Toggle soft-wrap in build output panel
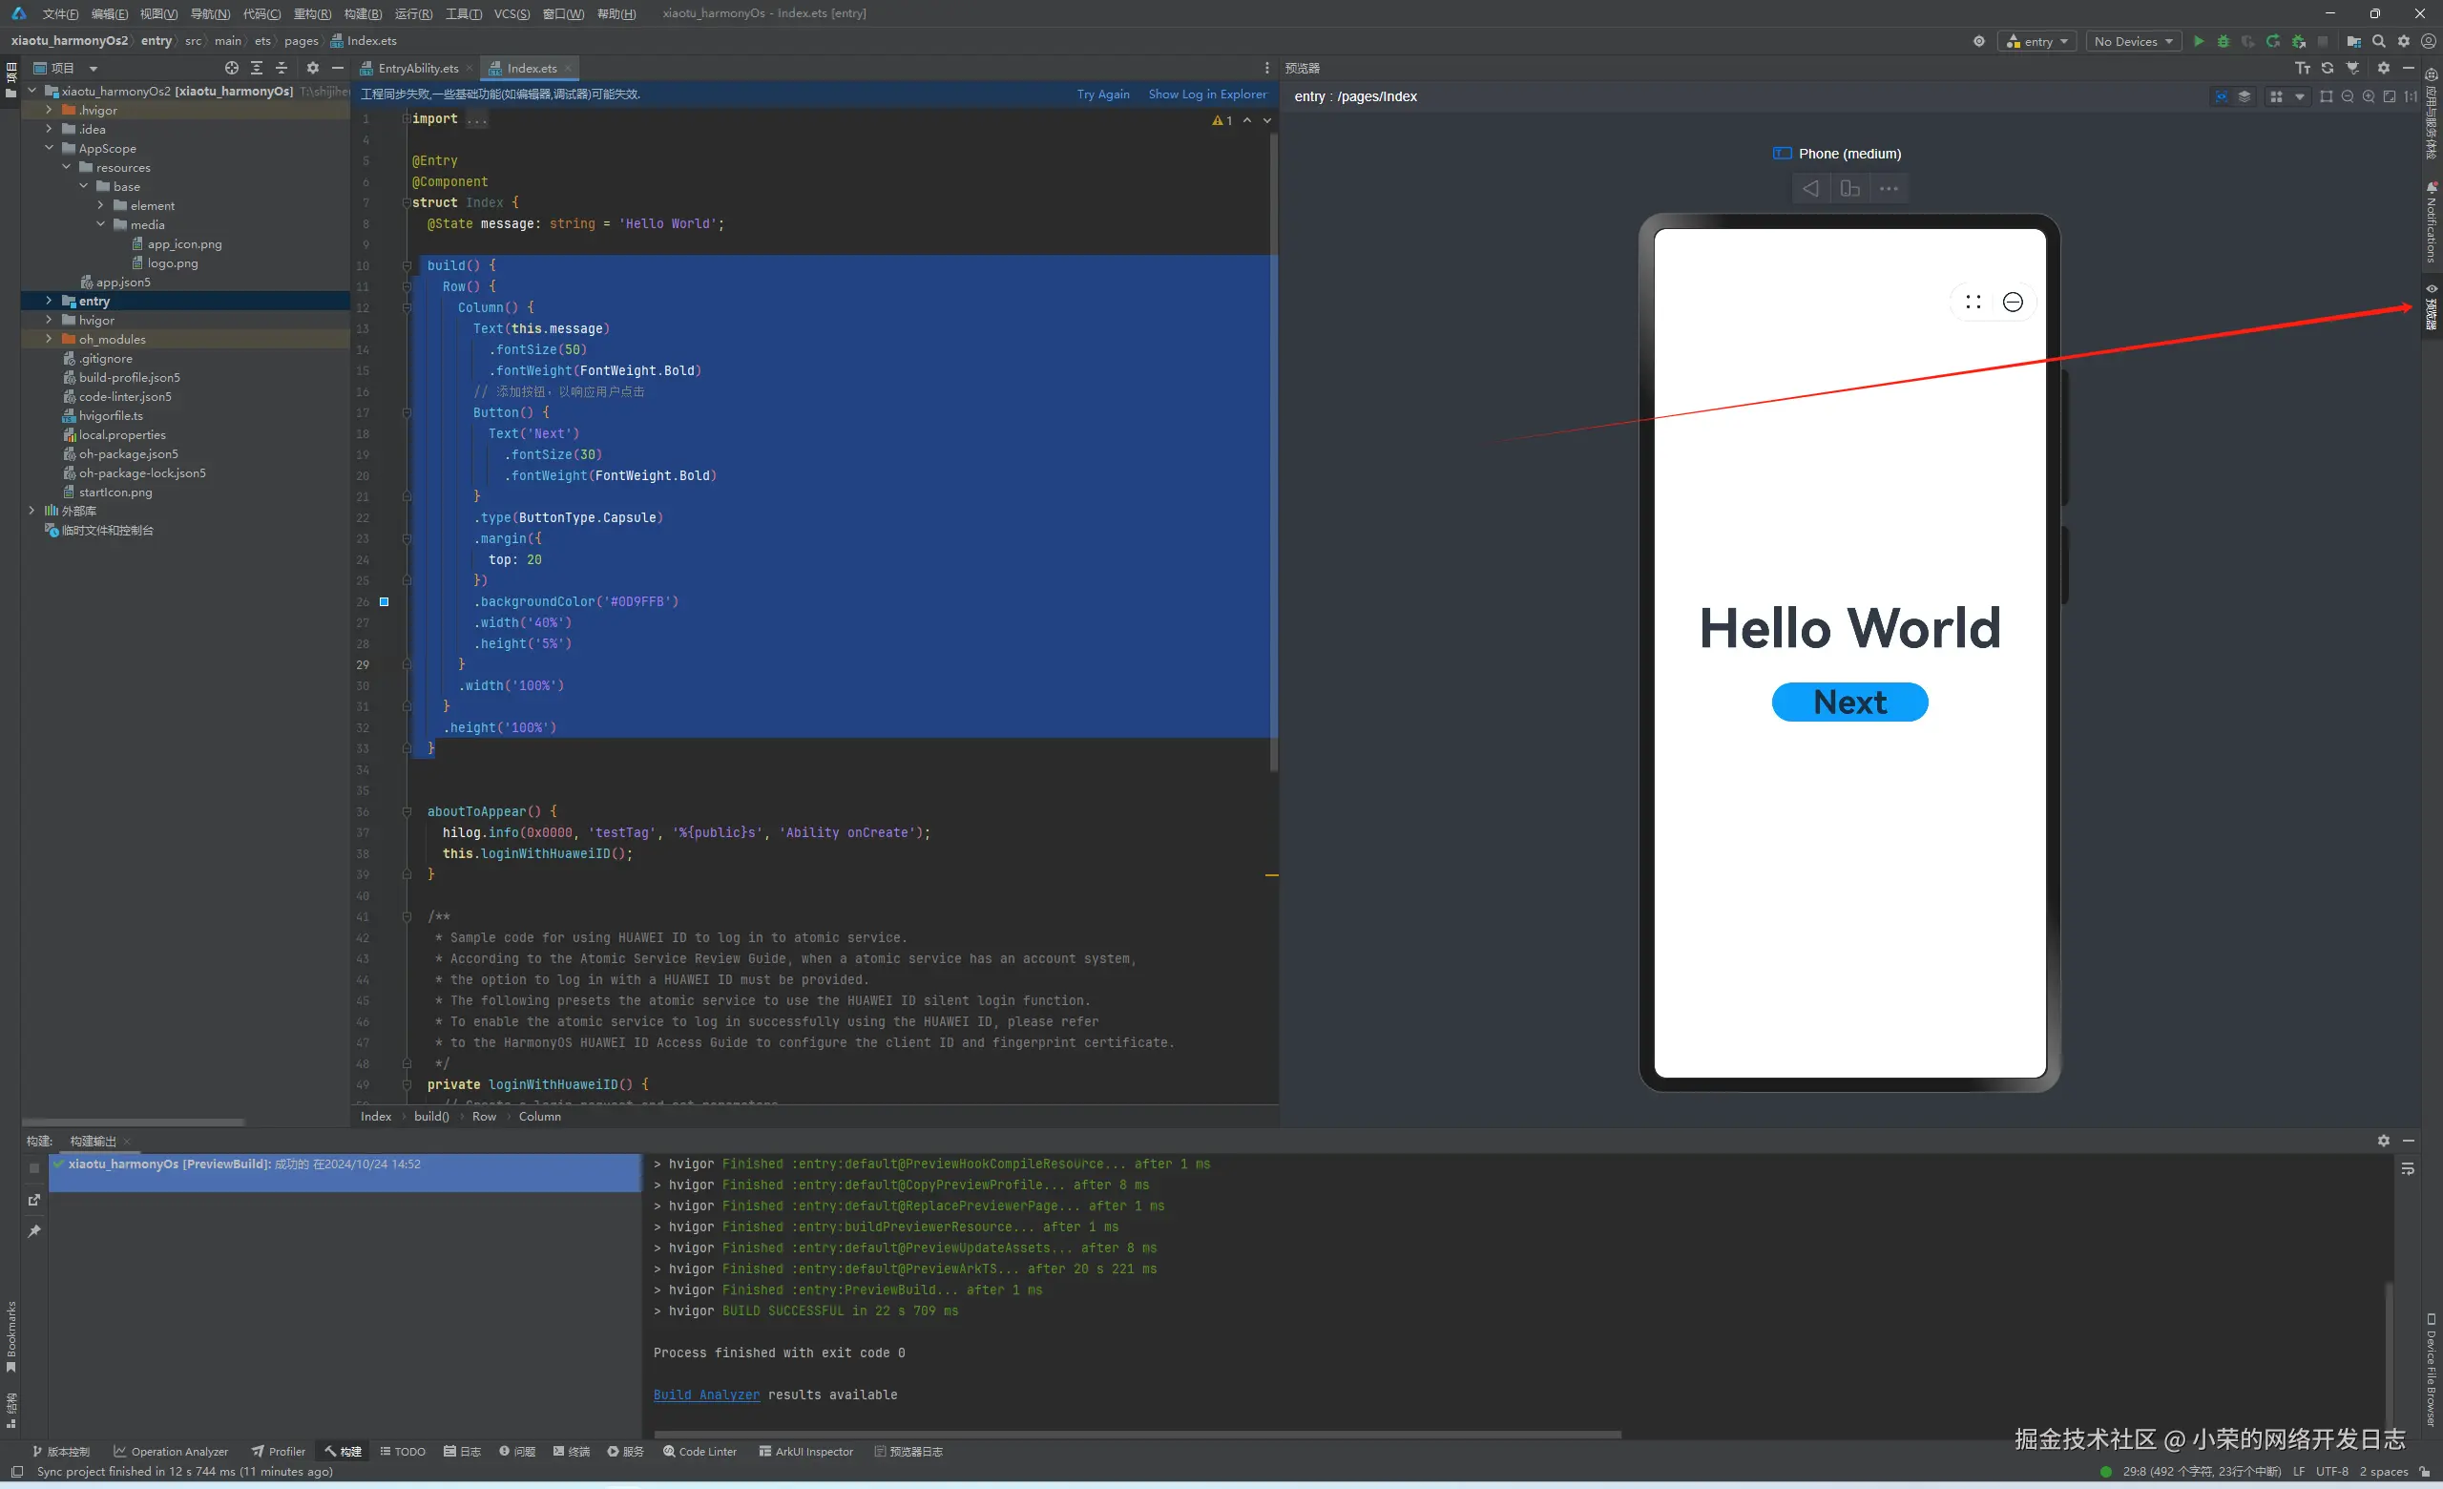2443x1489 pixels. pos(2408,1170)
